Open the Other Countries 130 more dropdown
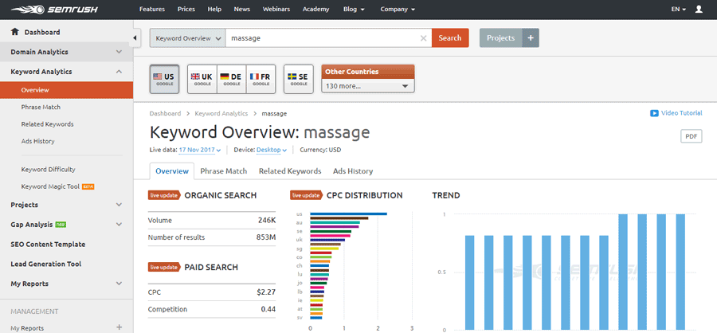 pos(368,86)
